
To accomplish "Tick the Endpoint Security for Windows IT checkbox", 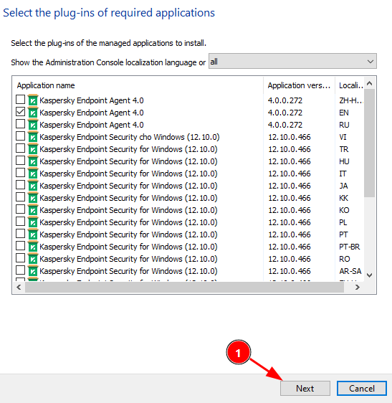I will coord(20,173).
